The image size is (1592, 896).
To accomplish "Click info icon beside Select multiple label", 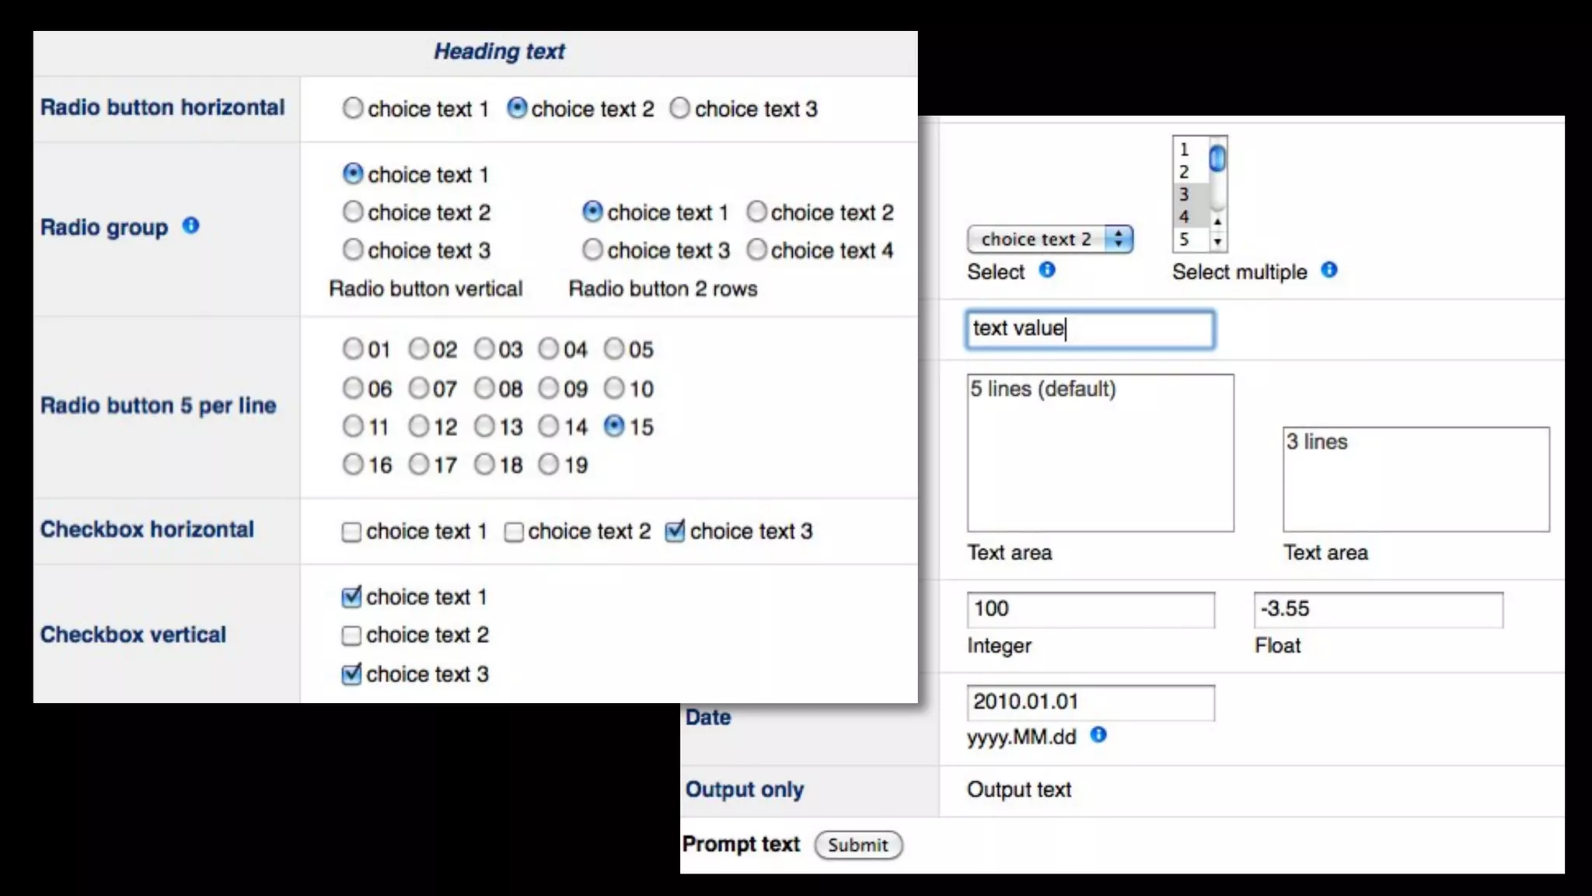I will point(1329,270).
